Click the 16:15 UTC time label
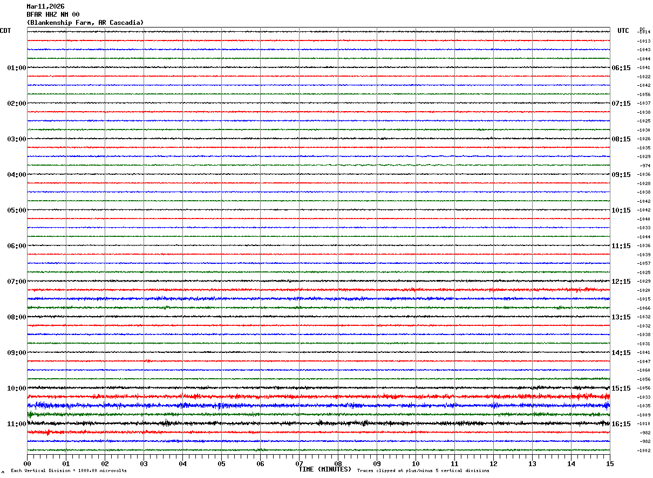Viewport: 653px width, 478px height. [621, 424]
